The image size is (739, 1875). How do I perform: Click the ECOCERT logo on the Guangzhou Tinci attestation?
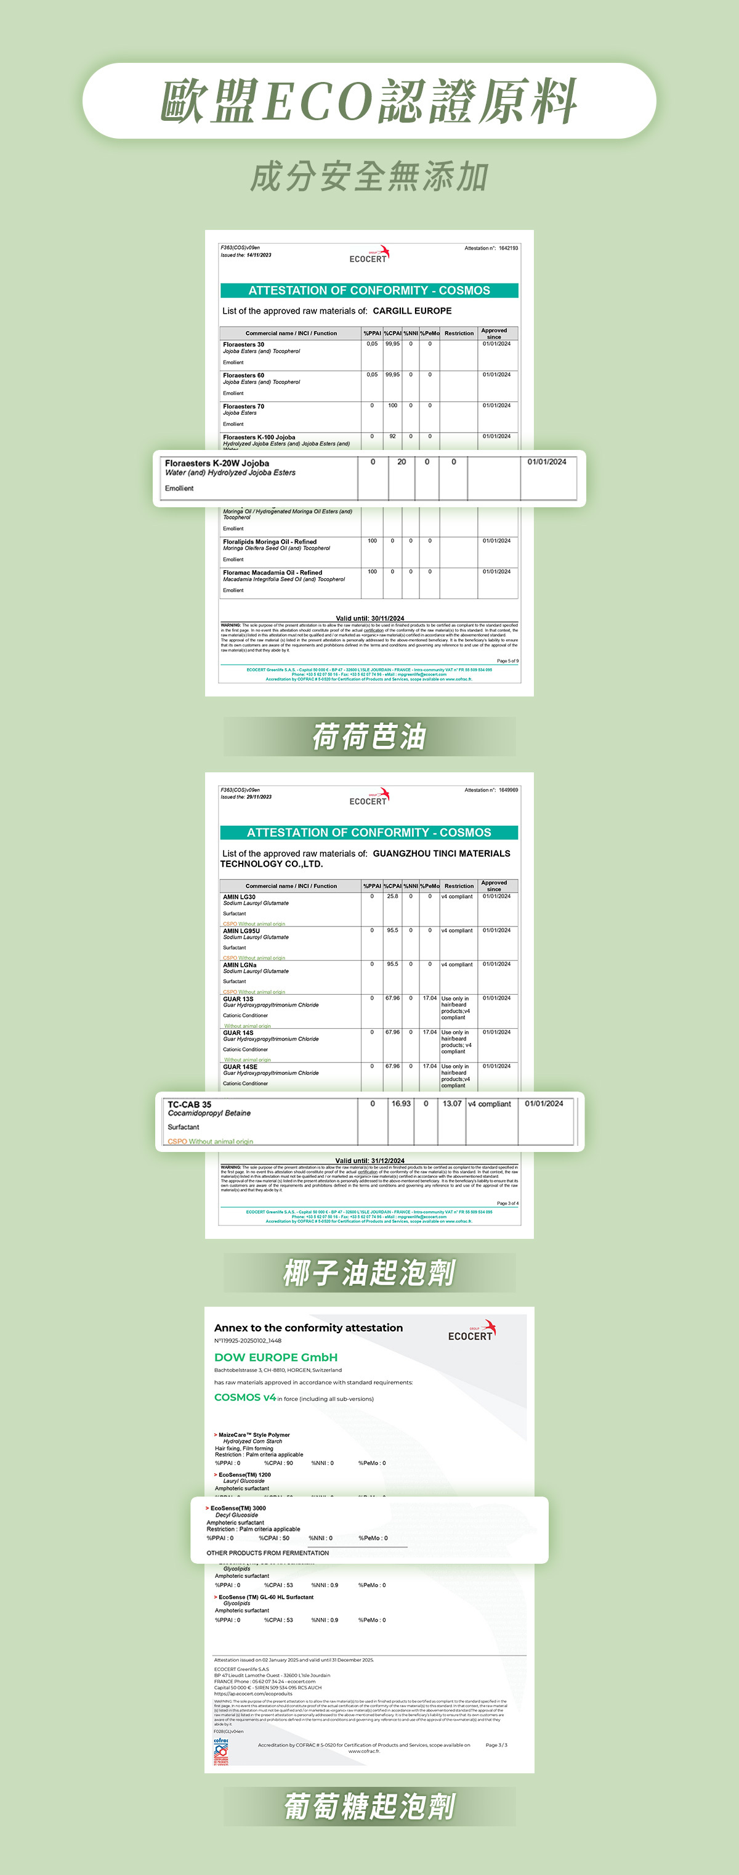(369, 796)
